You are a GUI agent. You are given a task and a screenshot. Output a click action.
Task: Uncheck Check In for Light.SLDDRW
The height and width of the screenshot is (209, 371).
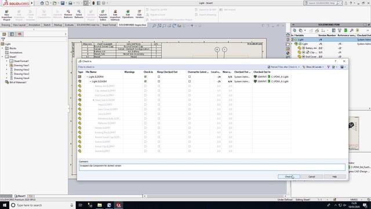(146, 77)
